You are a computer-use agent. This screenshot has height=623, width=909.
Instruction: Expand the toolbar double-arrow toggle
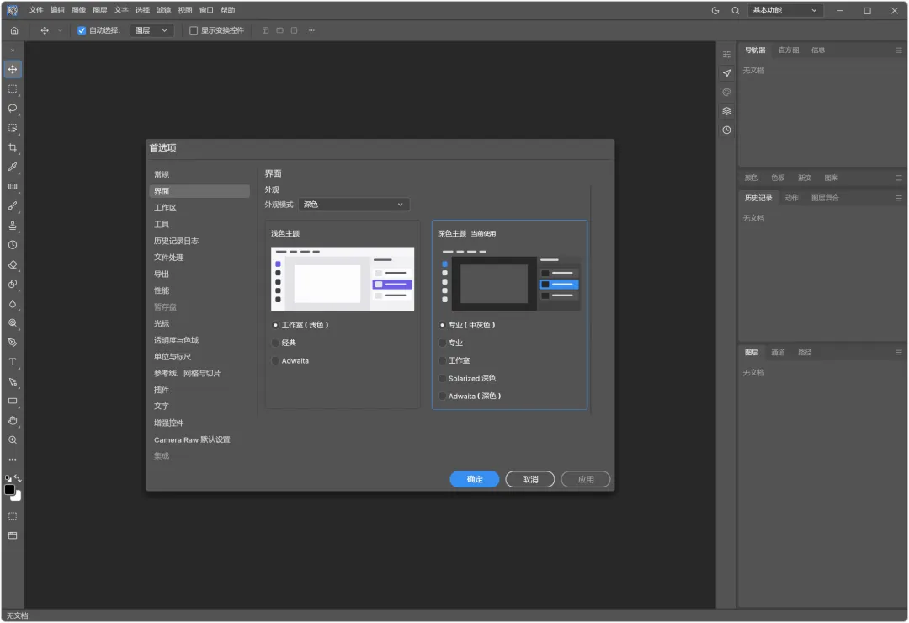tap(13, 51)
